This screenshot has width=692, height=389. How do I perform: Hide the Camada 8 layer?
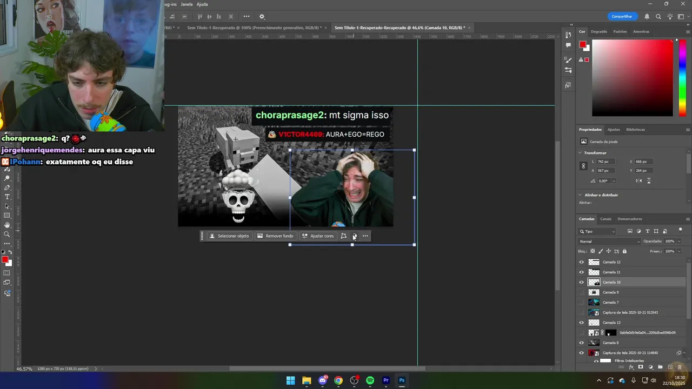click(582, 343)
